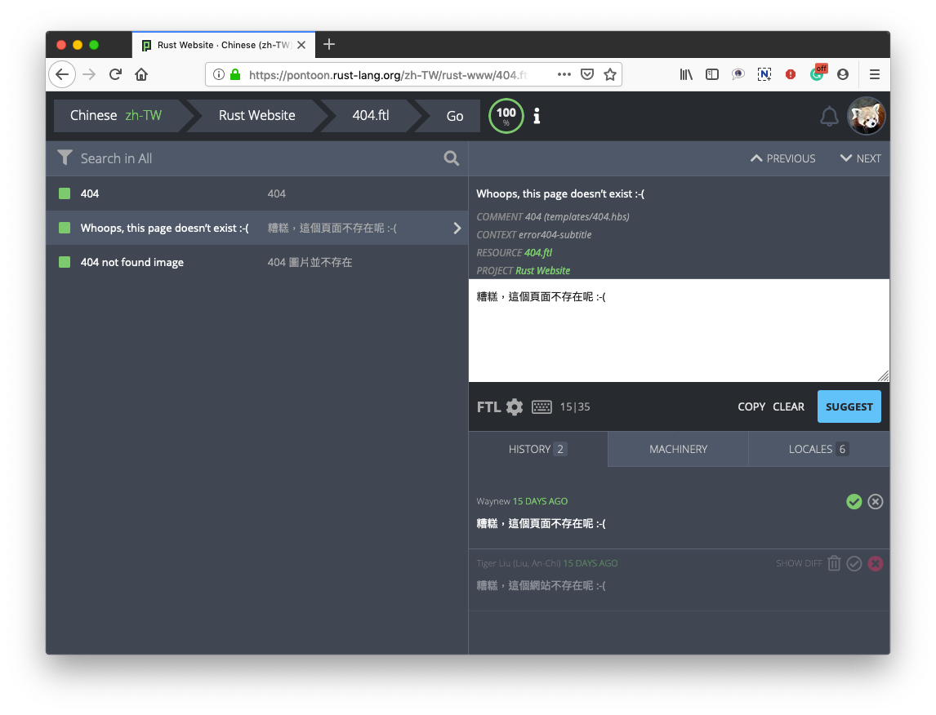
Task: Go to the PREVIOUS string
Action: click(x=783, y=158)
